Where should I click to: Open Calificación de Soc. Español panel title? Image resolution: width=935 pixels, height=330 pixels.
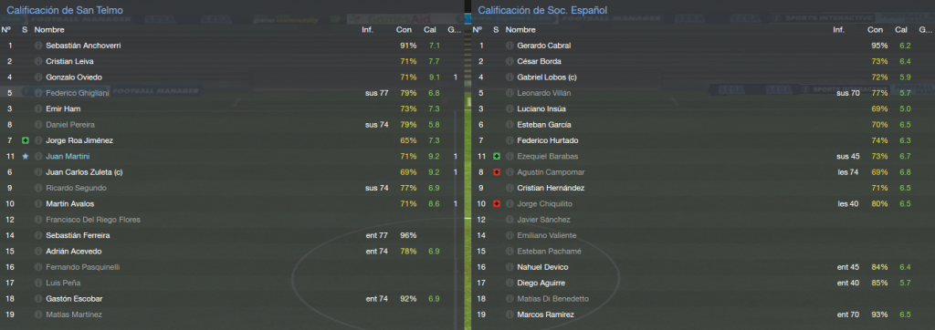click(x=541, y=10)
